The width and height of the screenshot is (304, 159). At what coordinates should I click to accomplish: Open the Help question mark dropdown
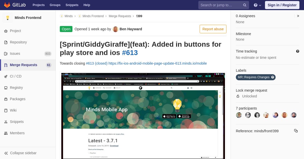tap(257, 5)
